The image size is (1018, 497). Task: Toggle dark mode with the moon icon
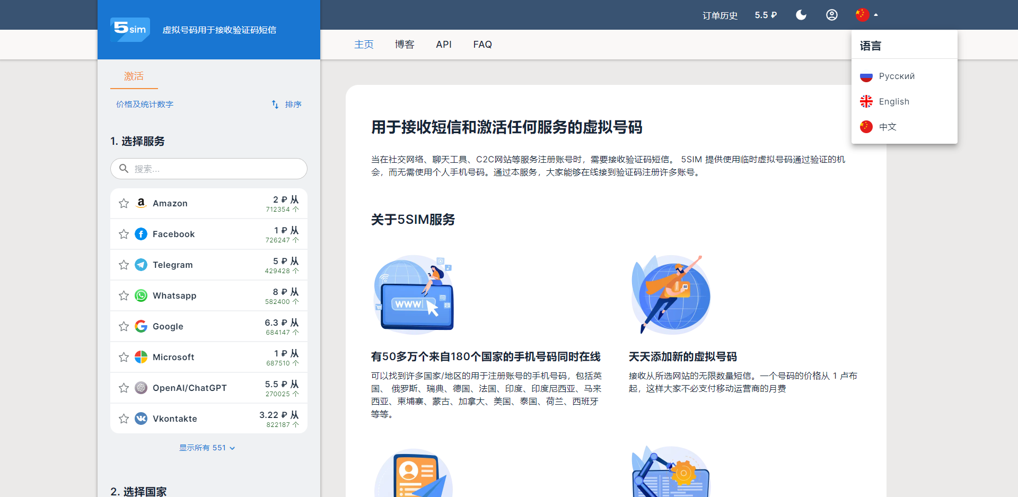(801, 15)
